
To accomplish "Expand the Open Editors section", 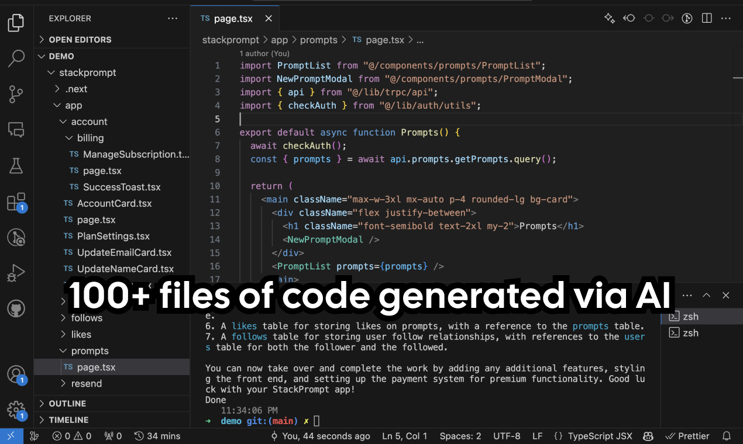I will [112, 40].
